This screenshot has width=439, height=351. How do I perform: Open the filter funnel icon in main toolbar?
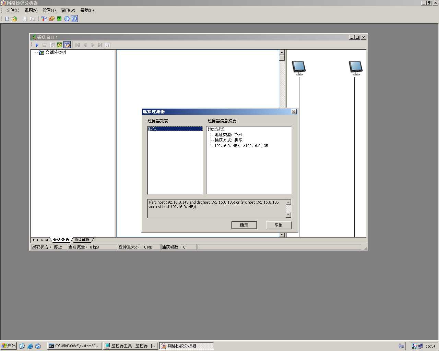pos(44,19)
